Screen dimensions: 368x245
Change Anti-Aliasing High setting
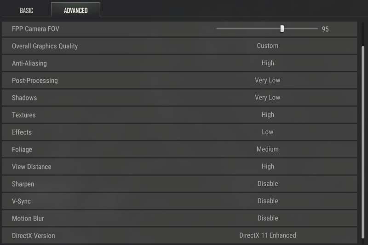[267, 63]
